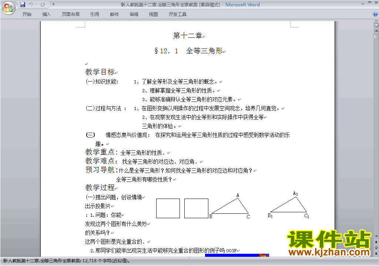Click the 教学重点 heading
This screenshot has height=266, width=379.
[101, 152]
